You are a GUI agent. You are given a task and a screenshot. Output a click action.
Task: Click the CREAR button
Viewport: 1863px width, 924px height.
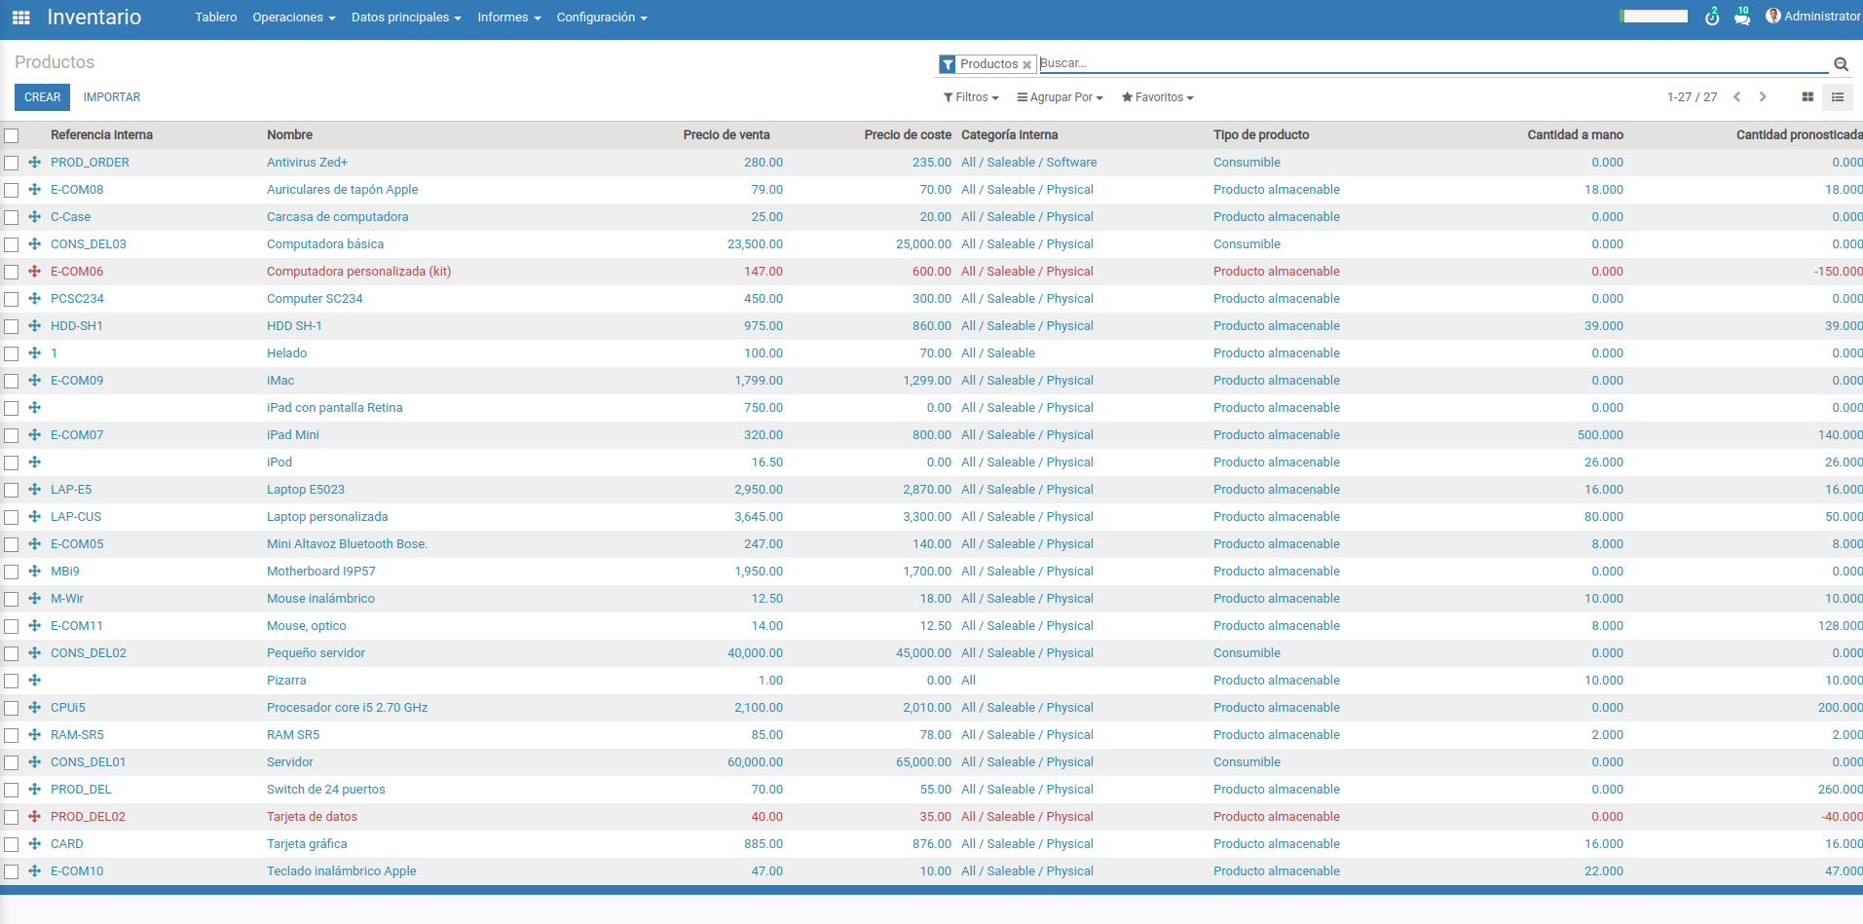[42, 97]
